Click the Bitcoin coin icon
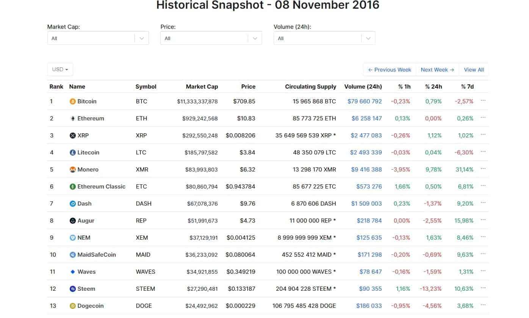 [72, 101]
